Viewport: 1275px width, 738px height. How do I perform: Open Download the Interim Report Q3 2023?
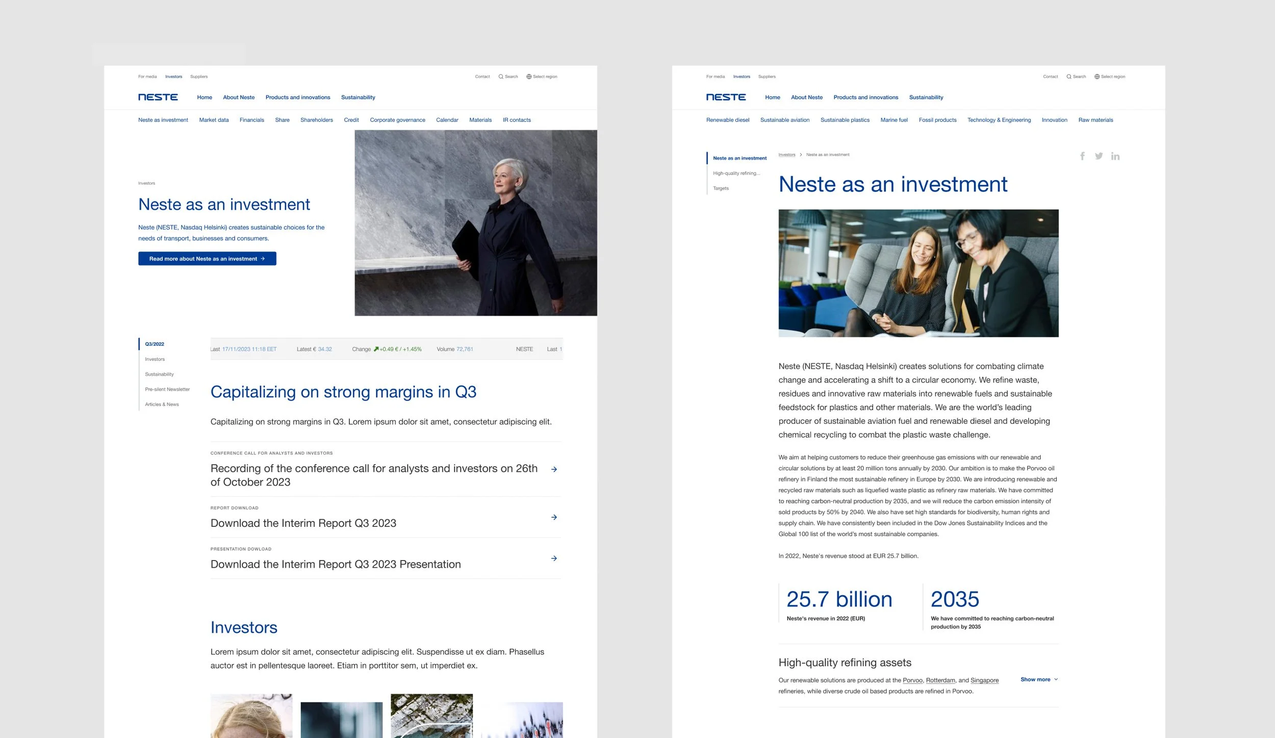(303, 523)
